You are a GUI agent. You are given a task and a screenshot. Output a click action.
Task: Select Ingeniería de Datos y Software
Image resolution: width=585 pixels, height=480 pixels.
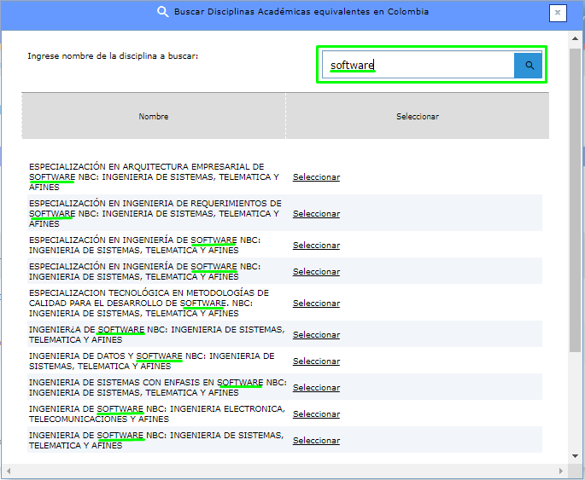click(316, 361)
